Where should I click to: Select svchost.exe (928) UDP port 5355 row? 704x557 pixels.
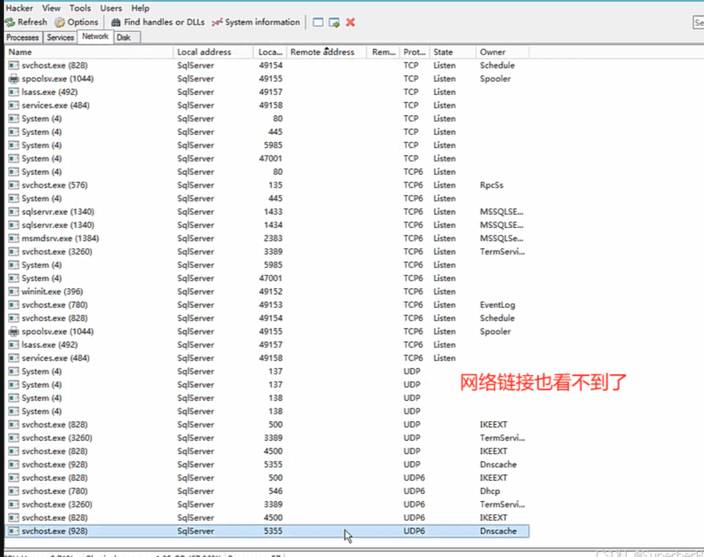pyautogui.click(x=267, y=465)
